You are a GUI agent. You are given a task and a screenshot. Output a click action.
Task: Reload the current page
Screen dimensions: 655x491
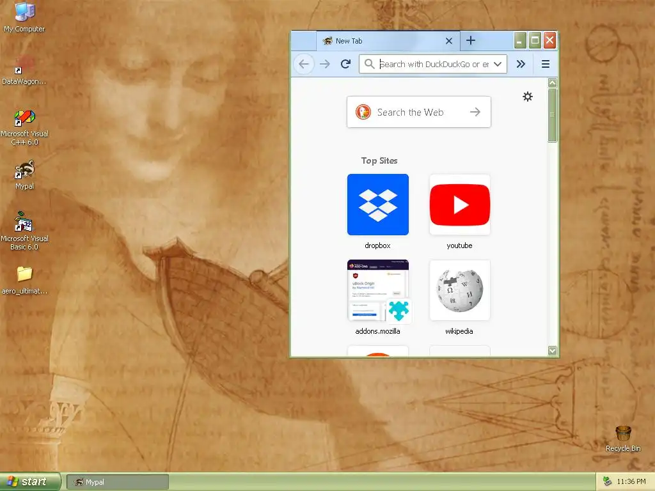(x=345, y=64)
